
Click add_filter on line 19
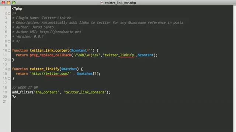[x=22, y=92]
